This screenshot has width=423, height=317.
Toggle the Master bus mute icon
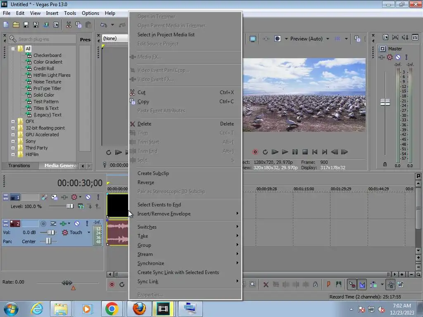click(x=398, y=57)
